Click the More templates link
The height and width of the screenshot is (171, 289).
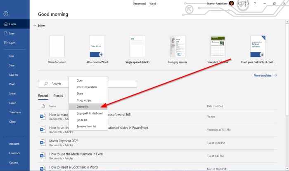265,75
